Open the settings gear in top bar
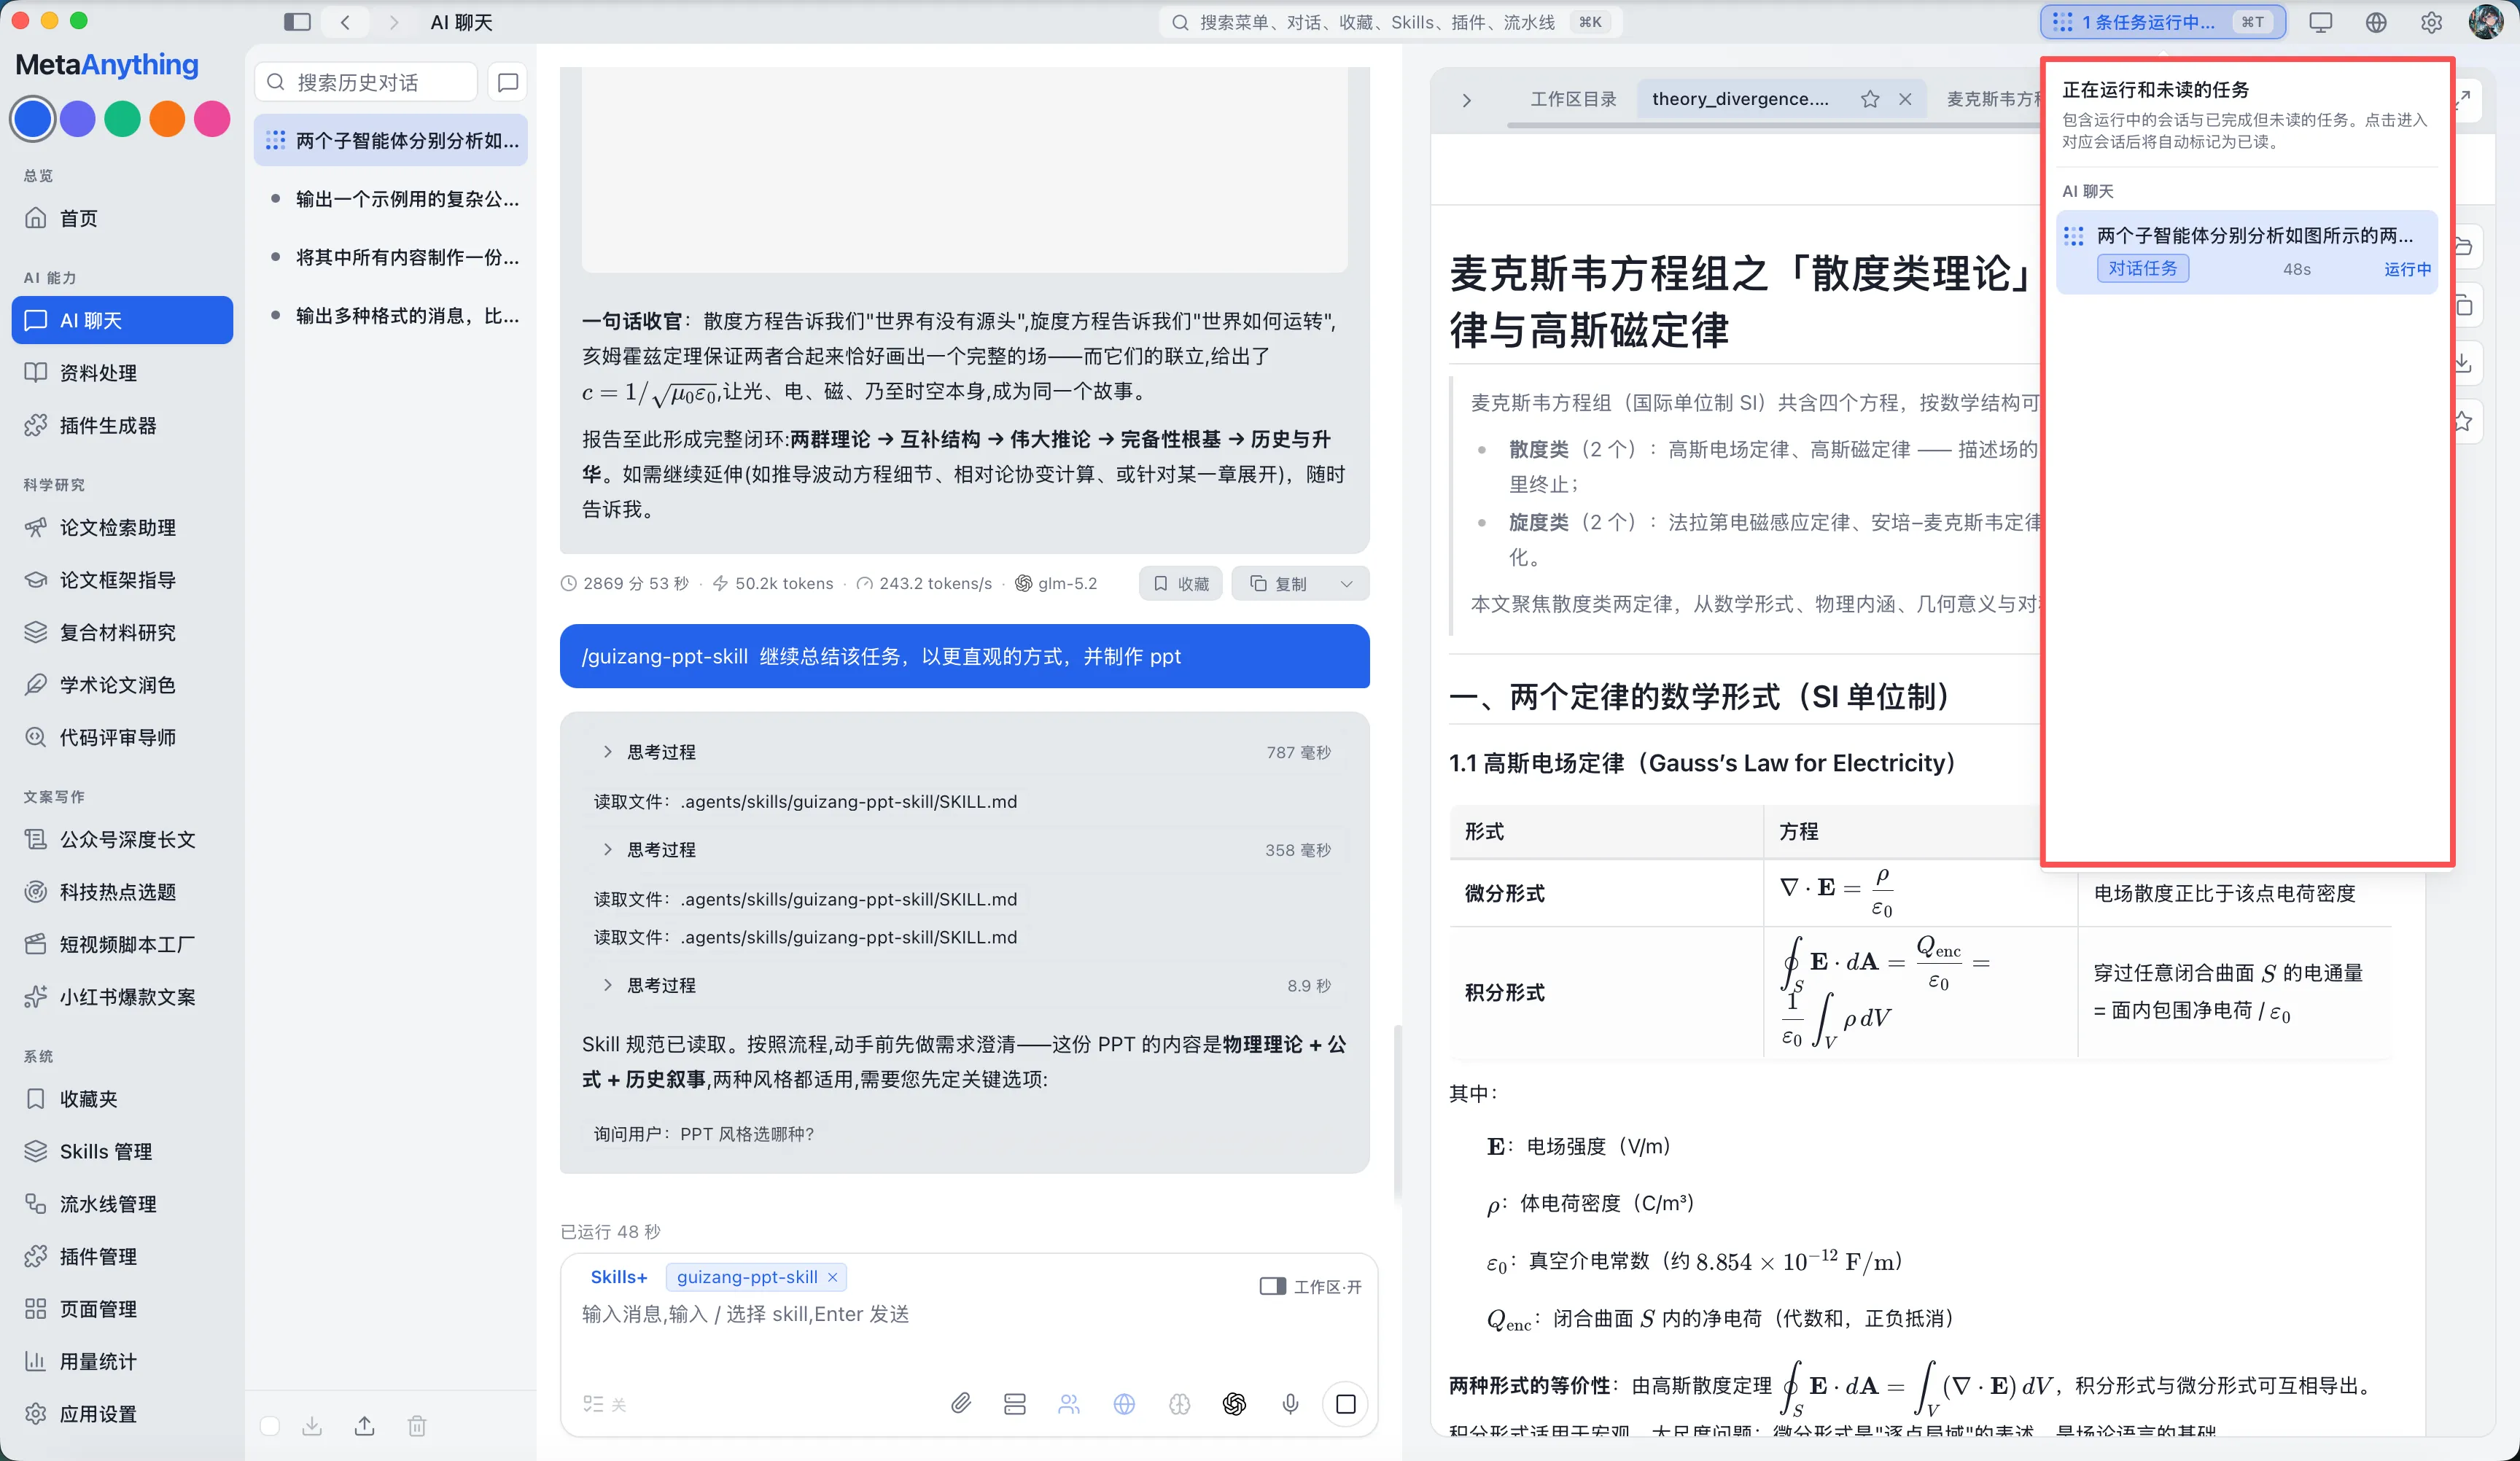The image size is (2520, 1461). pos(2431,22)
